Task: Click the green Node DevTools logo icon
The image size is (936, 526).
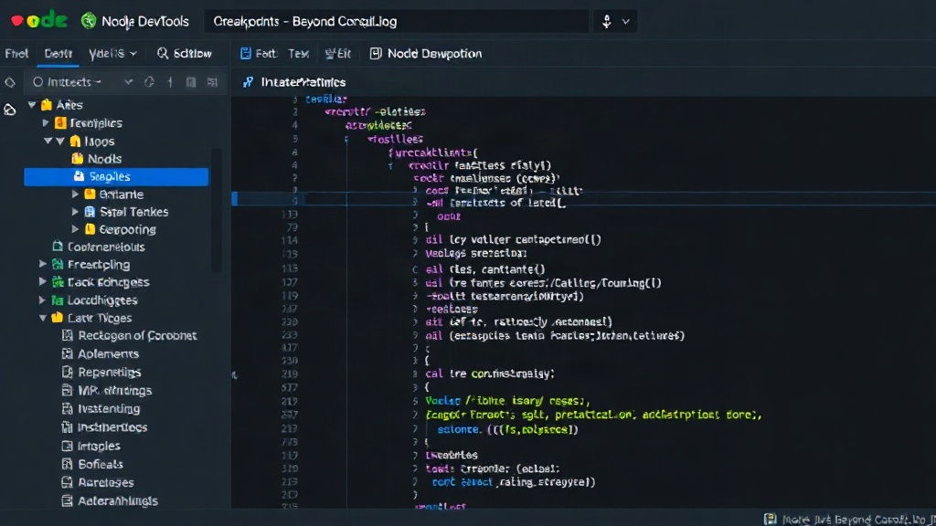Action: click(x=89, y=22)
